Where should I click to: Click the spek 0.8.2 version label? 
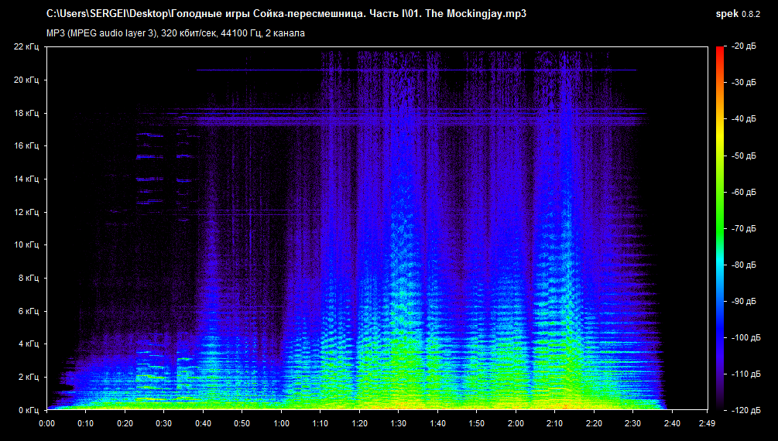[745, 14]
